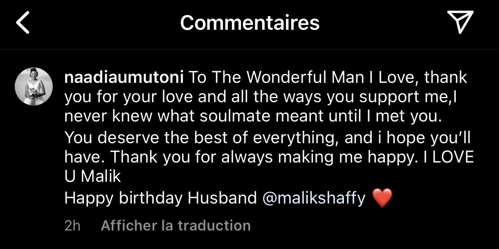This screenshot has height=249, width=499.
Task: Open the @malikshaffy mention
Action: 314,198
